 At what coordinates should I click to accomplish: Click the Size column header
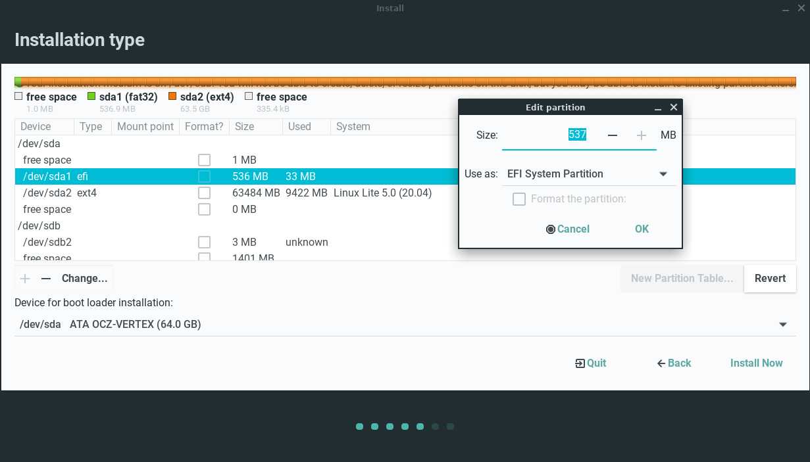point(245,127)
